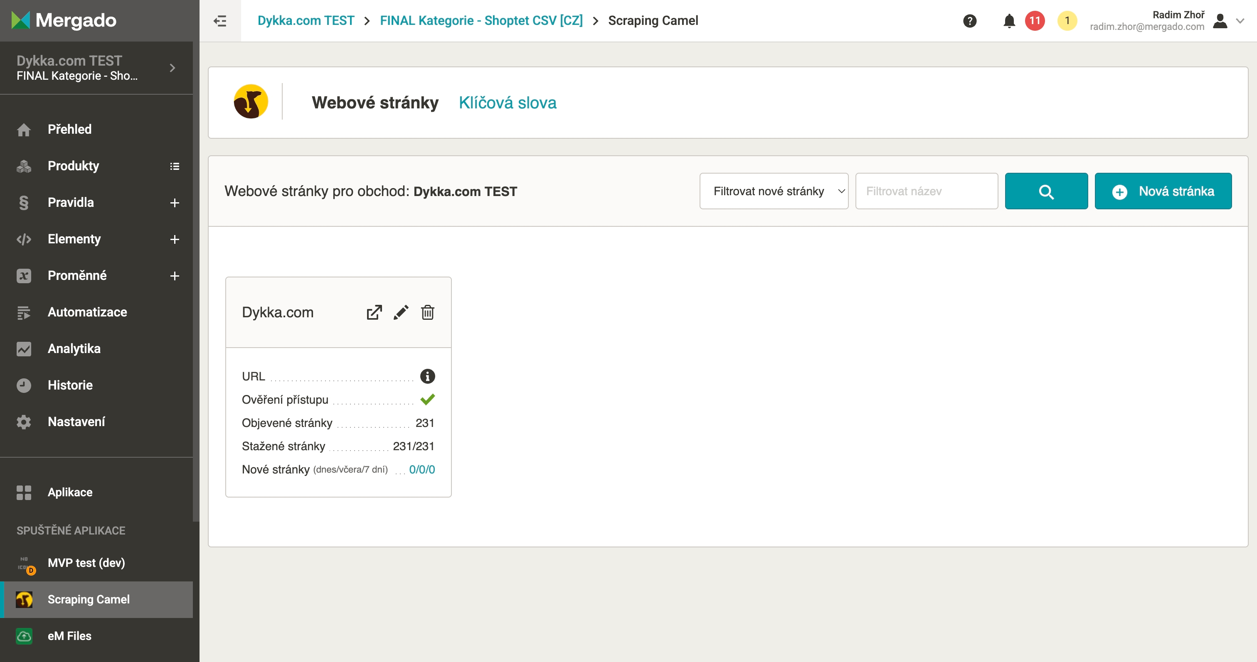
Task: Open FINAL Kategorie - Shoptet CSV breadcrumb link
Action: click(481, 21)
